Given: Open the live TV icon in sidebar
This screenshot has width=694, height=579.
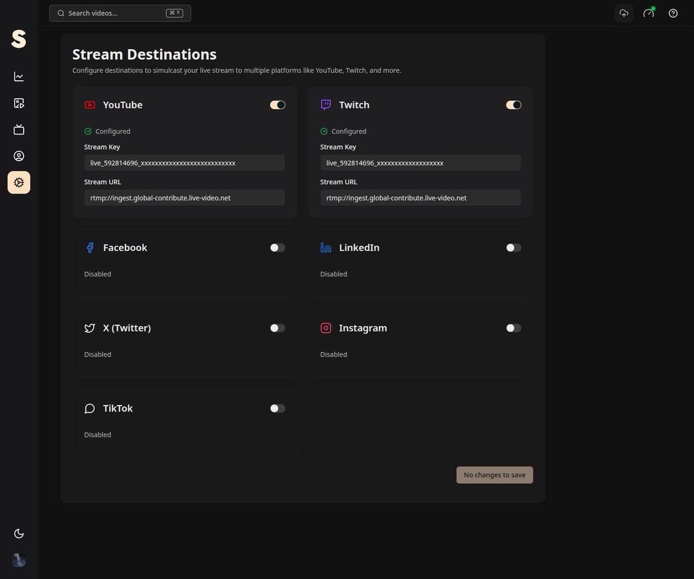Looking at the screenshot, I should click(19, 129).
